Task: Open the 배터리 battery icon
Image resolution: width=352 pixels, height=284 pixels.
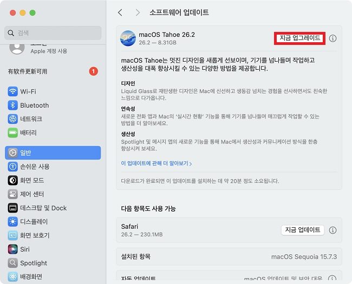Action: pos(13,133)
